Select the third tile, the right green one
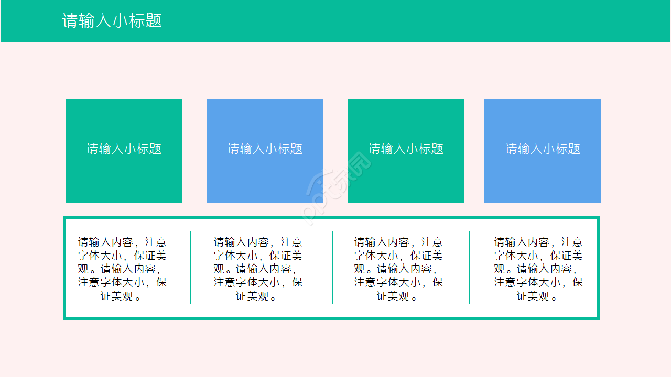Screen dimensions: 671x377 (406, 151)
